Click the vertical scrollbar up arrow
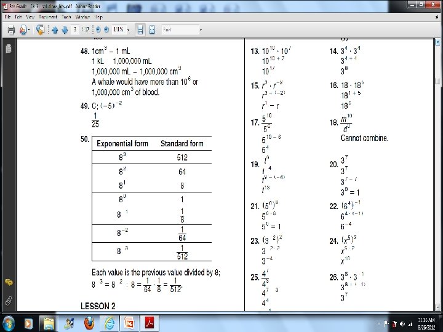The height and width of the screenshot is (332, 443). [x=438, y=42]
